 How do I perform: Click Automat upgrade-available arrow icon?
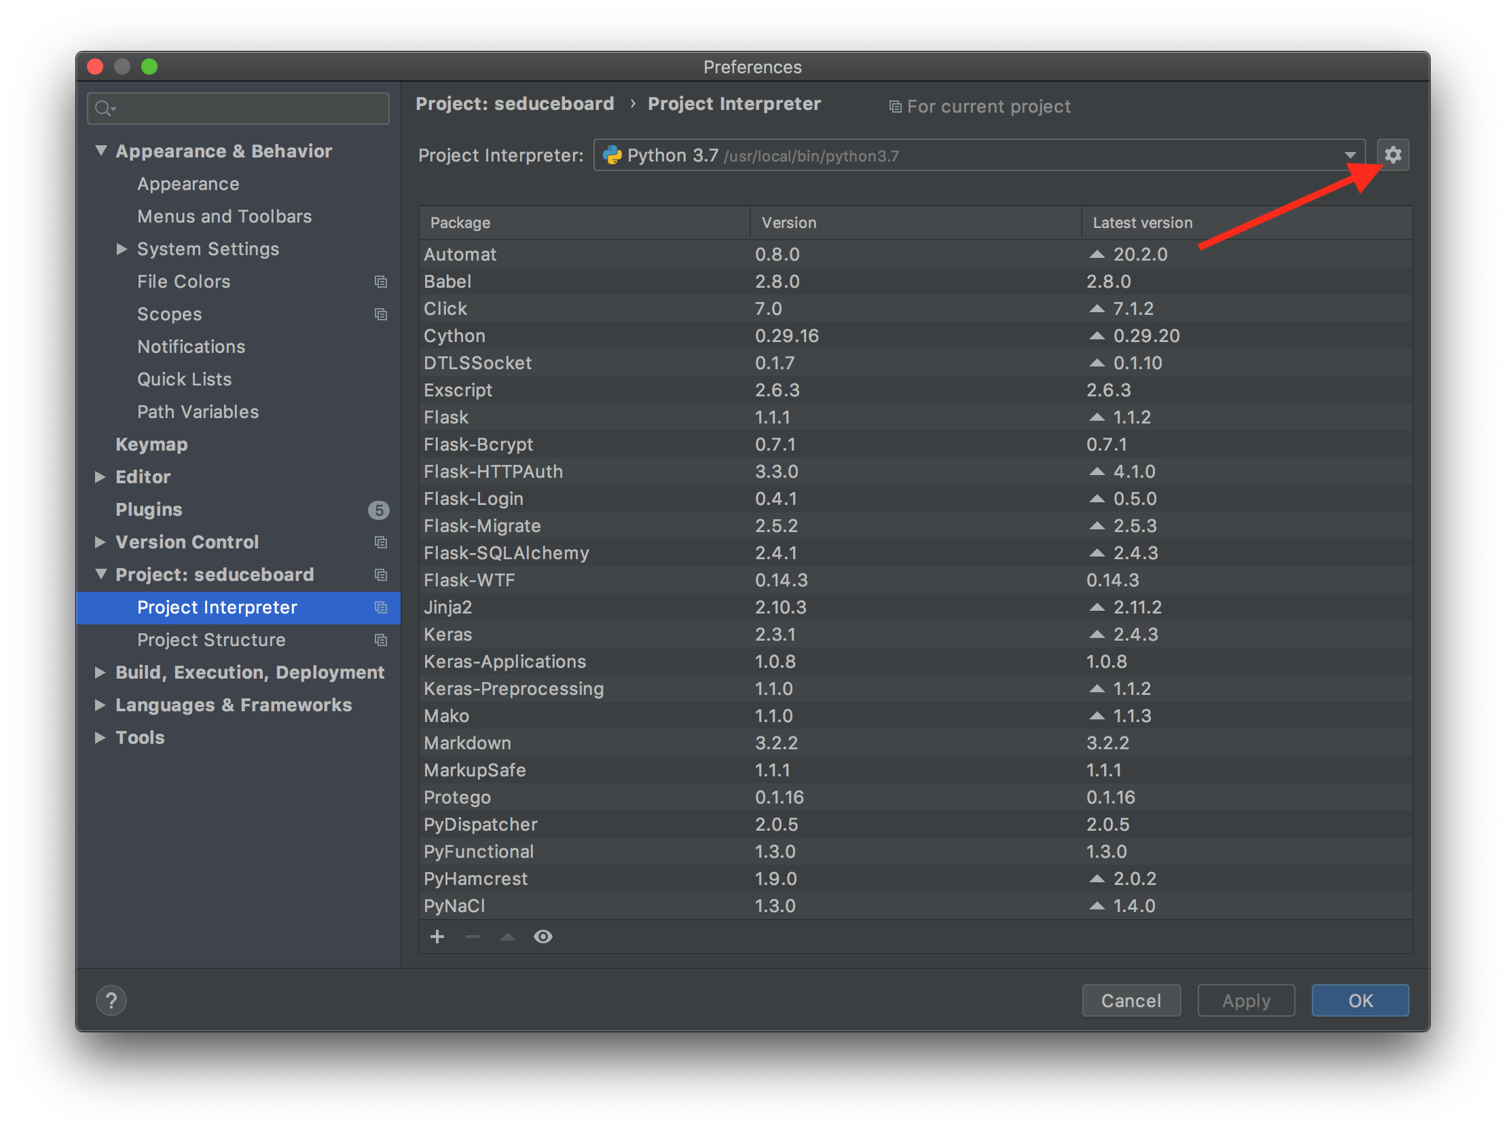(1096, 254)
